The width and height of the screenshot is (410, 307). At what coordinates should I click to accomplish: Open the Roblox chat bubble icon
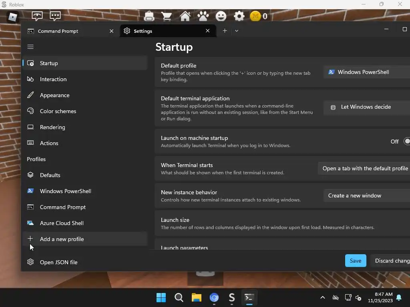tap(55, 16)
